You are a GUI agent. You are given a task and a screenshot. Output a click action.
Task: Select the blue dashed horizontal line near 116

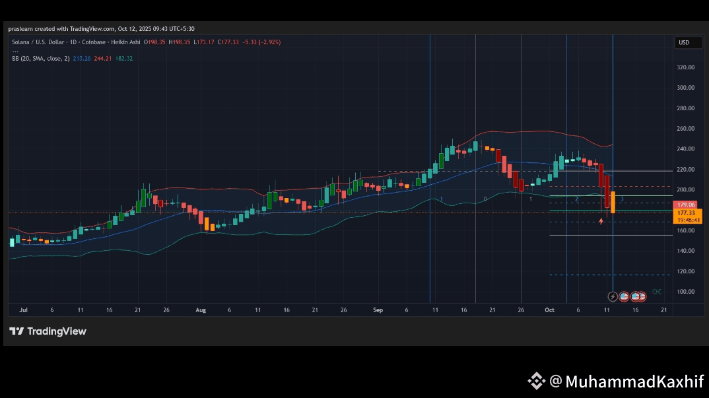click(611, 275)
